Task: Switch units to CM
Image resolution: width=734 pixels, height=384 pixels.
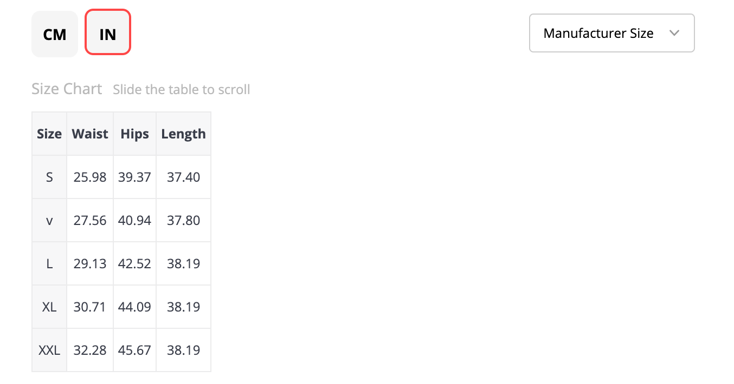Action: (x=55, y=34)
